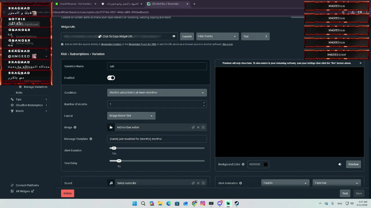Open the gallery grid icon in Sound row
Viewport: 371px width, 208px height.
[x=203, y=183]
